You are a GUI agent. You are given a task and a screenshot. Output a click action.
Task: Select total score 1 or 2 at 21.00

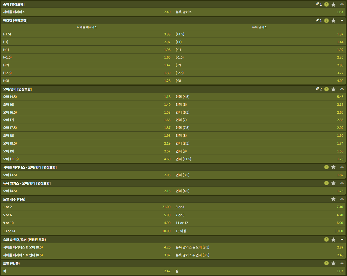click(87, 207)
